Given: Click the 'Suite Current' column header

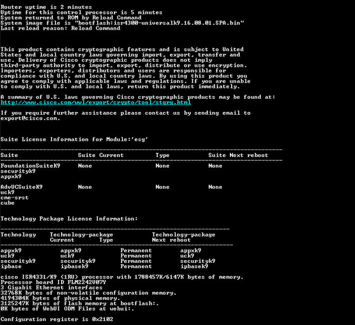Looking at the screenshot, I should tap(101, 156).
